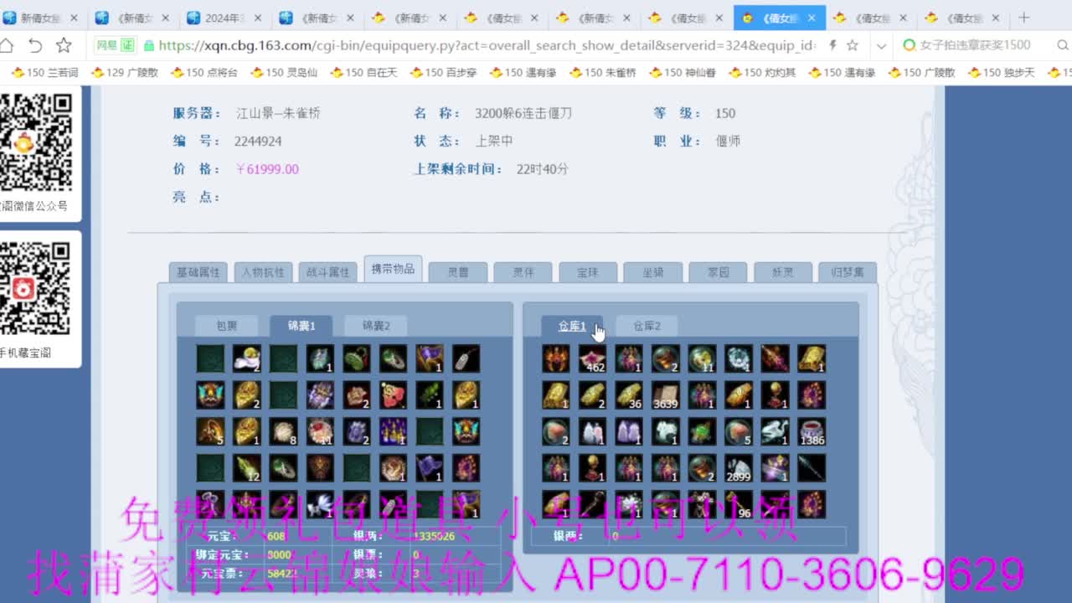Image resolution: width=1072 pixels, height=603 pixels.
Task: Bookmark this page with address bar star
Action: pyautogui.click(x=853, y=45)
